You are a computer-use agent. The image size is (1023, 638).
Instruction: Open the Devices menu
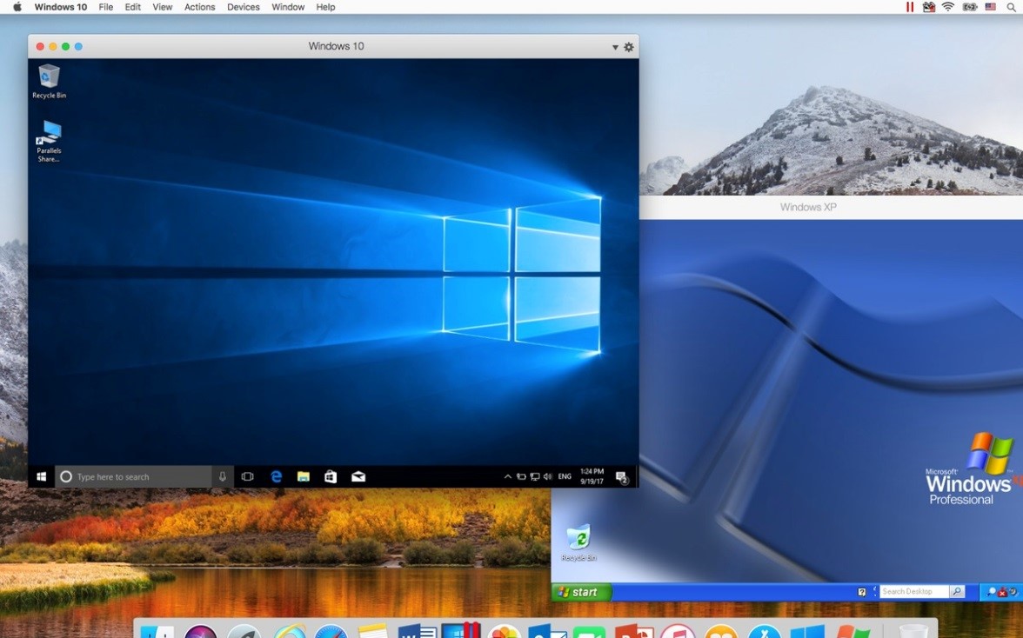click(244, 7)
